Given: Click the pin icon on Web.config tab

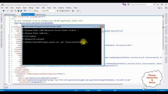Looking at the screenshot, I should [x=31, y=15].
